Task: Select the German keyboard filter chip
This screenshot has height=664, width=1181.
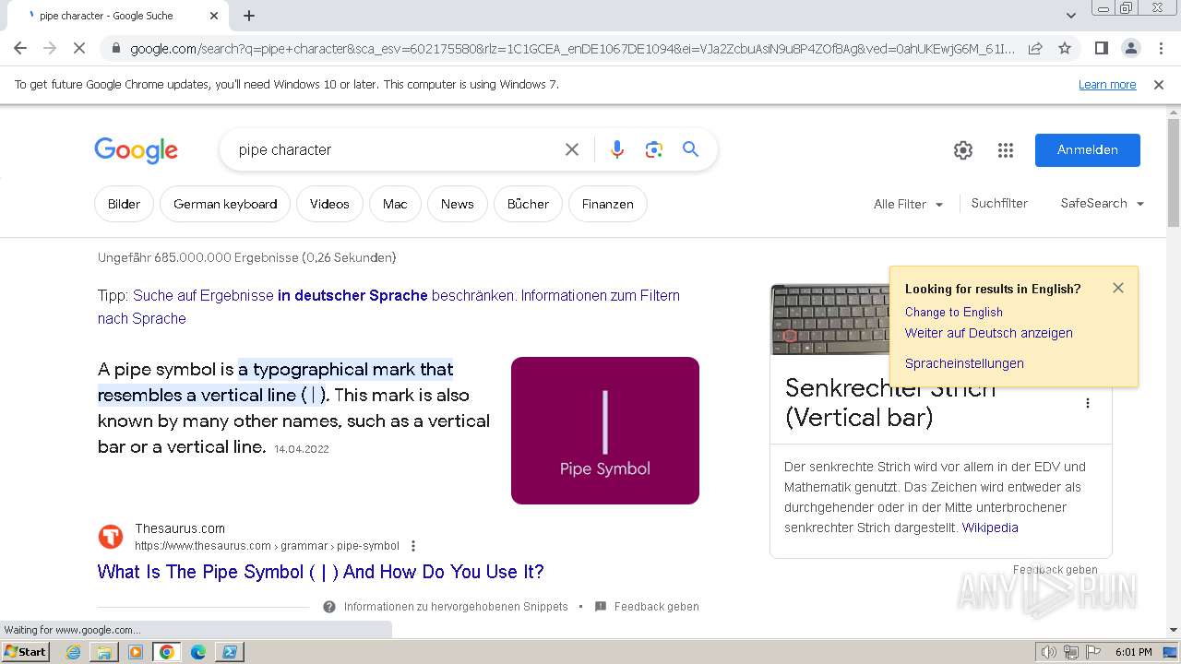Action: (x=225, y=204)
